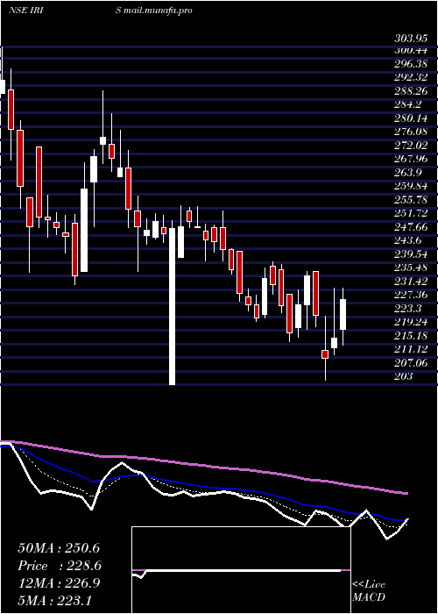Image resolution: width=438 pixels, height=614 pixels.
Task: Select the 239.54 price label
Action: [x=411, y=254]
